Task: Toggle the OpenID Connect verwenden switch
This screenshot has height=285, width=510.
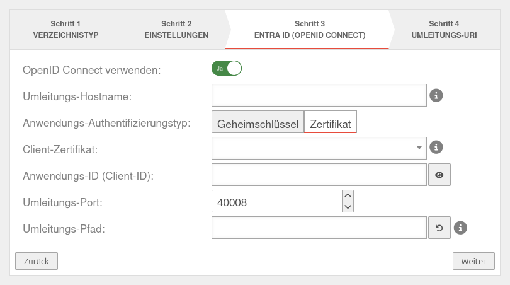Action: (227, 68)
